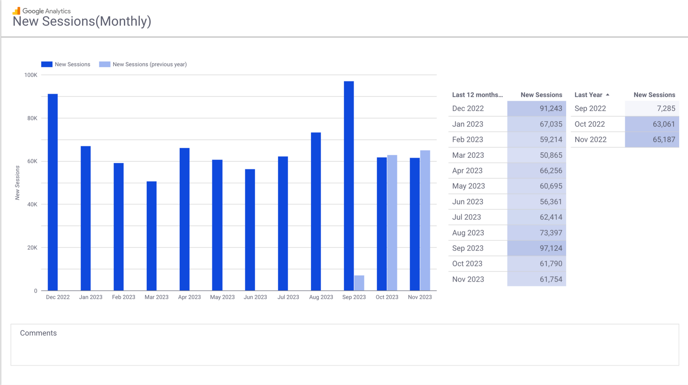Viewport: 688px width, 385px height.
Task: Click the Last Year sort arrow
Action: click(607, 95)
